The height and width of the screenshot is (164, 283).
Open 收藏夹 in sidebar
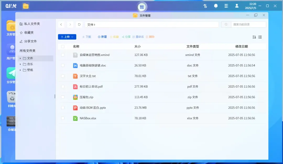pos(27,33)
